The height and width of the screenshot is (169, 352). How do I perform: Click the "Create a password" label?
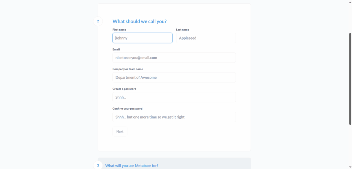[124, 89]
